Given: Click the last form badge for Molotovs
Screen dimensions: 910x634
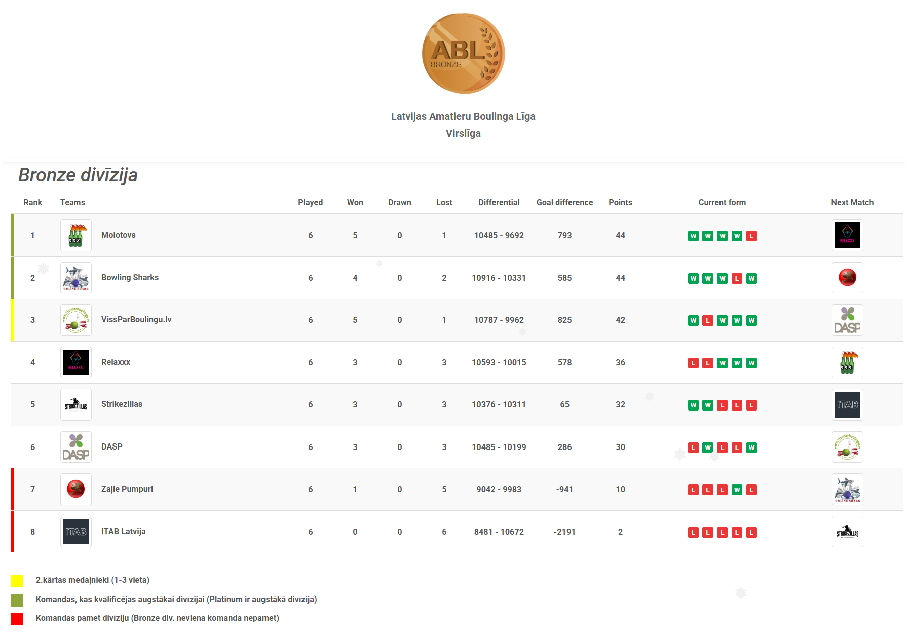Looking at the screenshot, I should point(751,236).
